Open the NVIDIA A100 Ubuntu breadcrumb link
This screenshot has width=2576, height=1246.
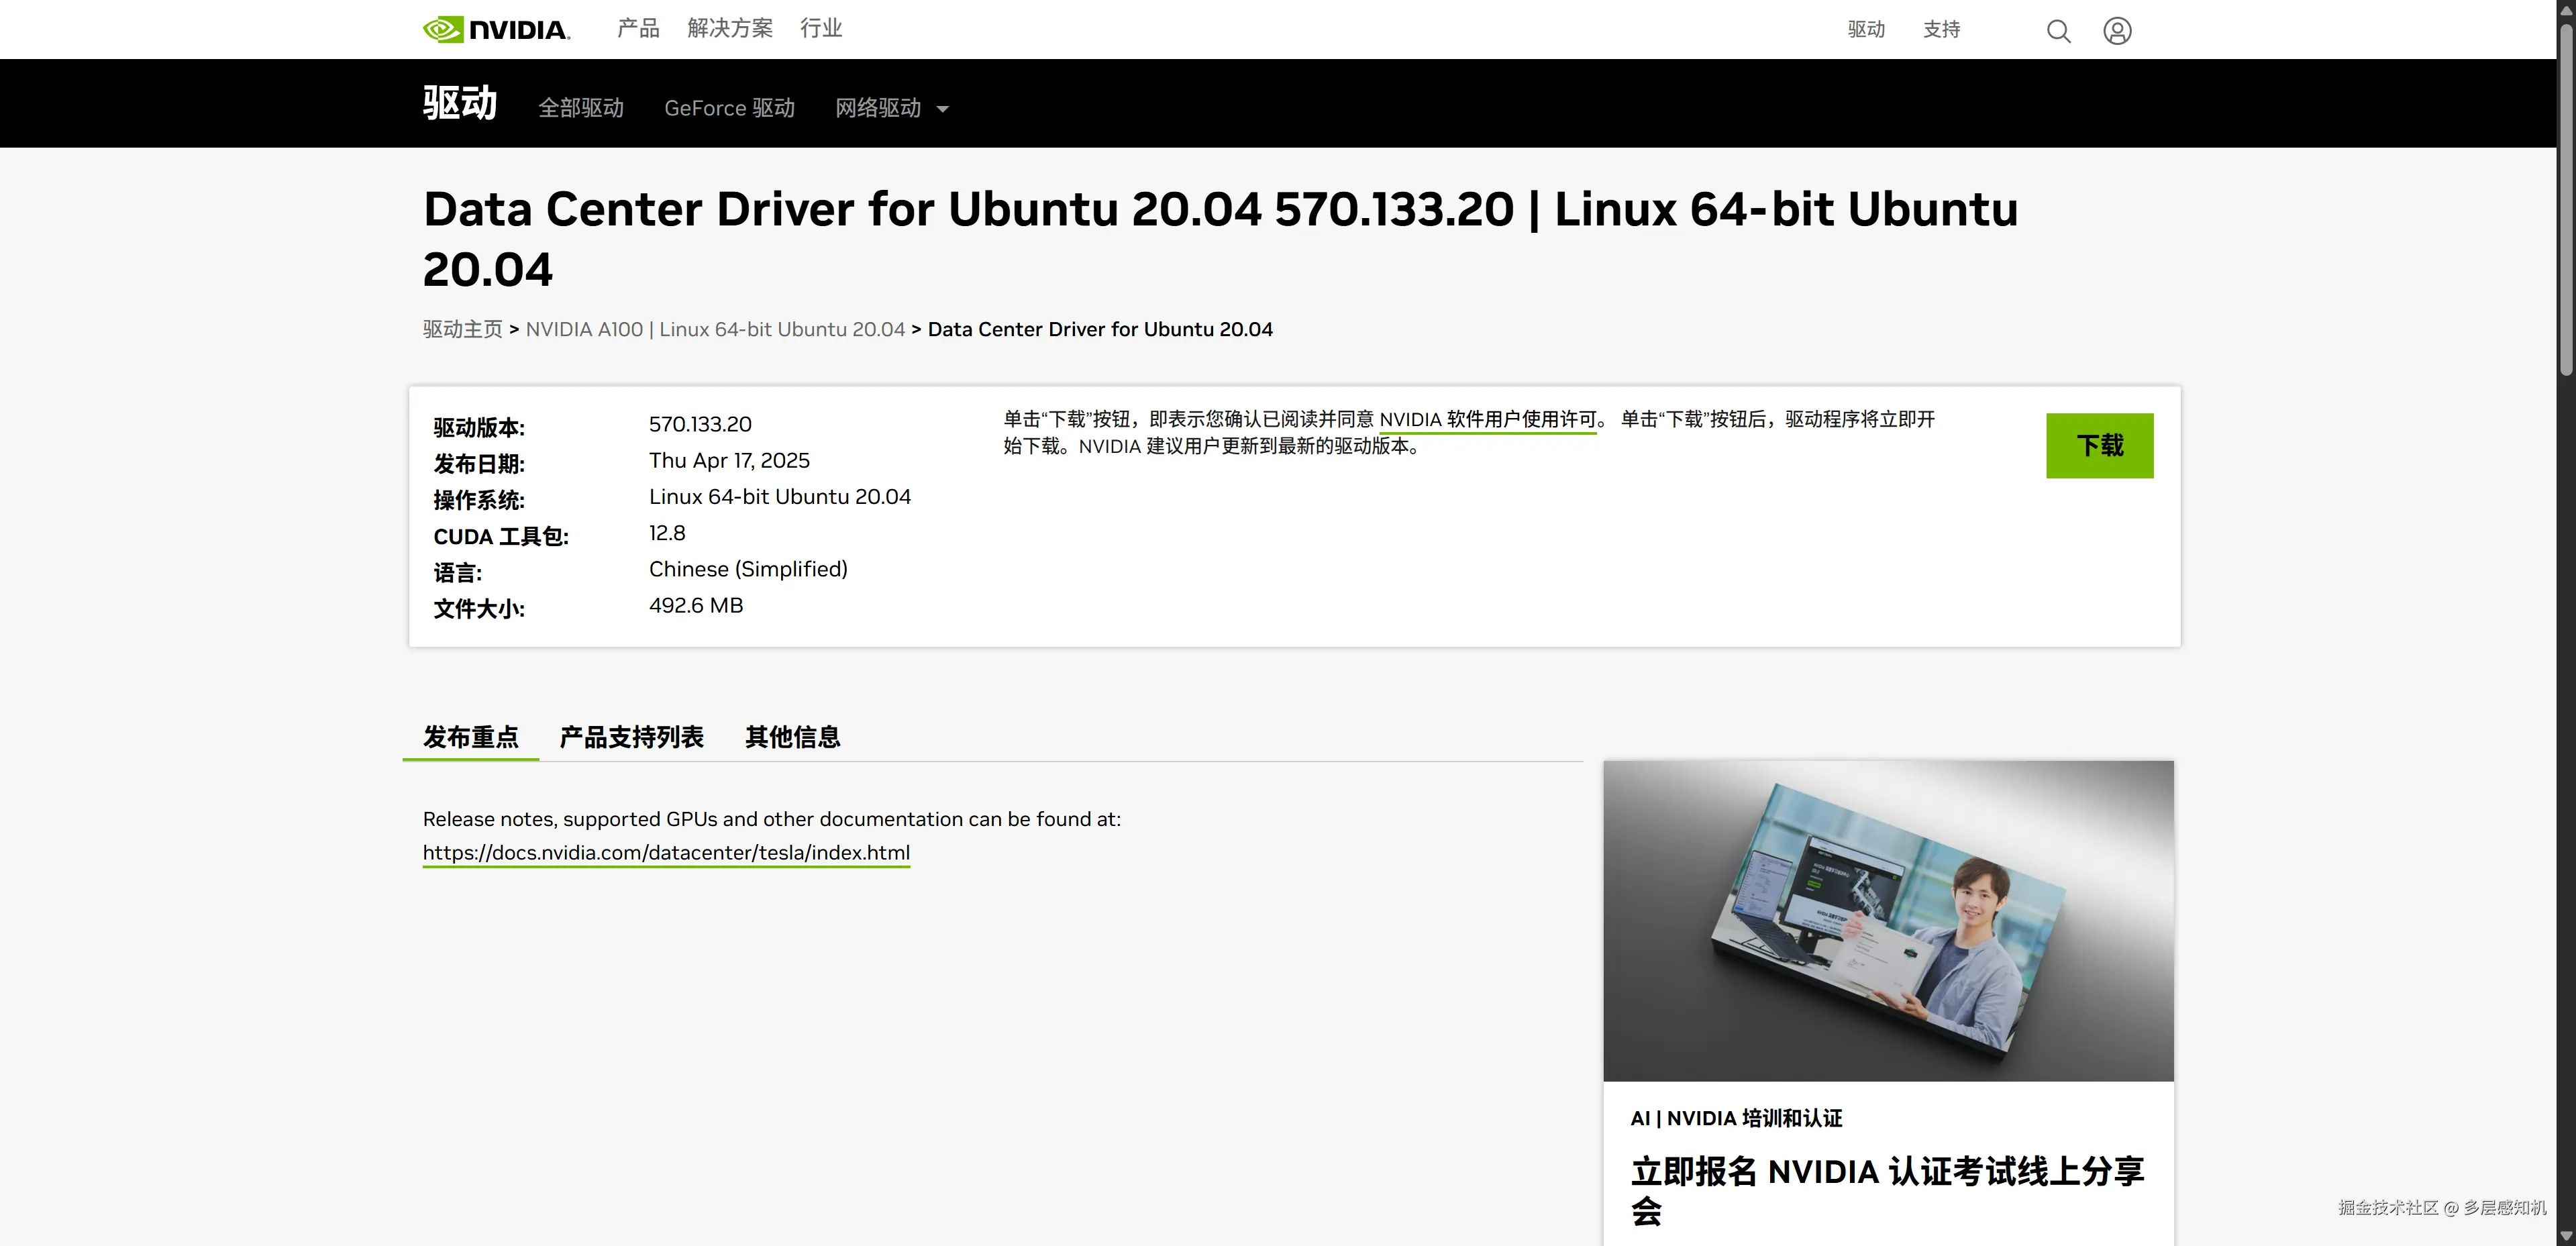(x=715, y=329)
